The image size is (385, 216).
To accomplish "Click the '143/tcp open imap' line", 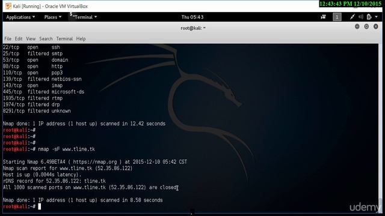I will [32, 85].
